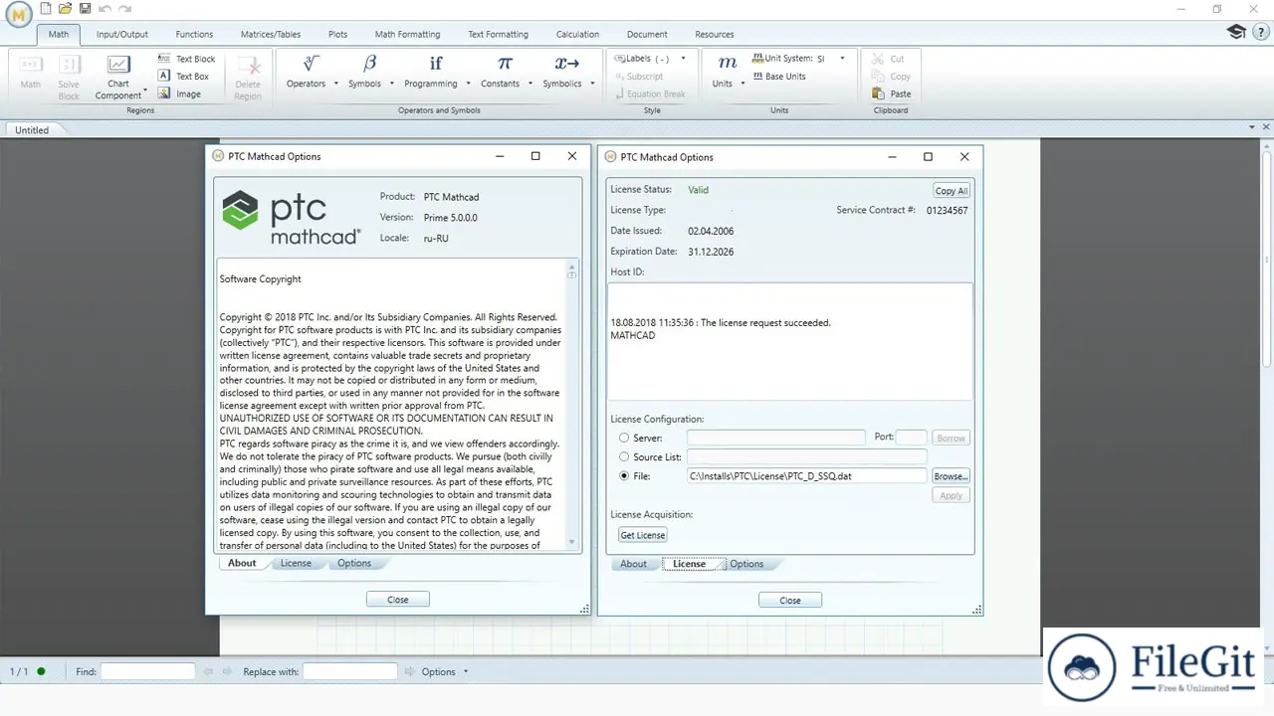Expand the Constants dropdown arrow
The image size is (1274, 716).
(531, 84)
